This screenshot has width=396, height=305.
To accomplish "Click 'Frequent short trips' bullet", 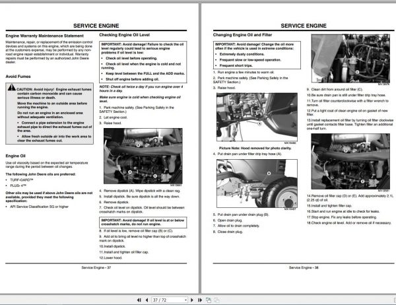I will (x=236, y=66).
